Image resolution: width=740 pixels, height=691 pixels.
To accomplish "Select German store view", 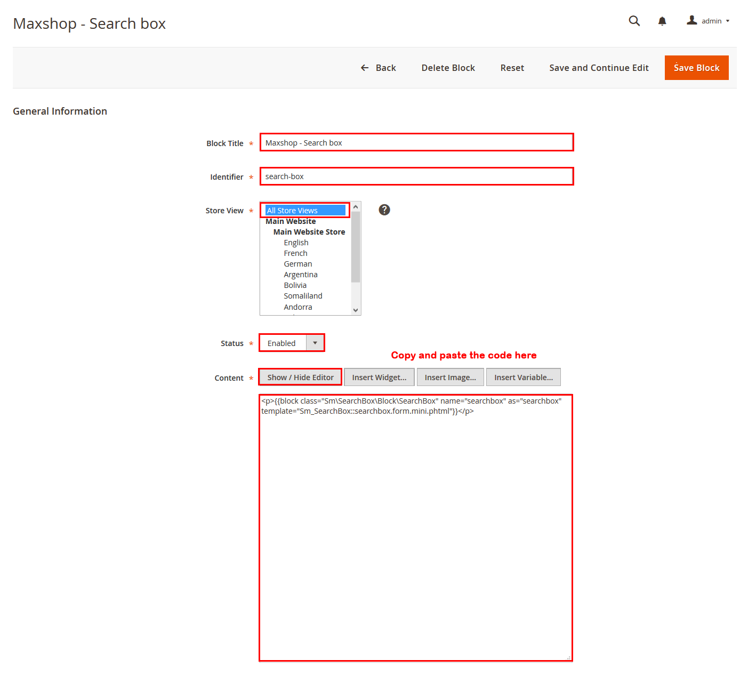I will (297, 264).
